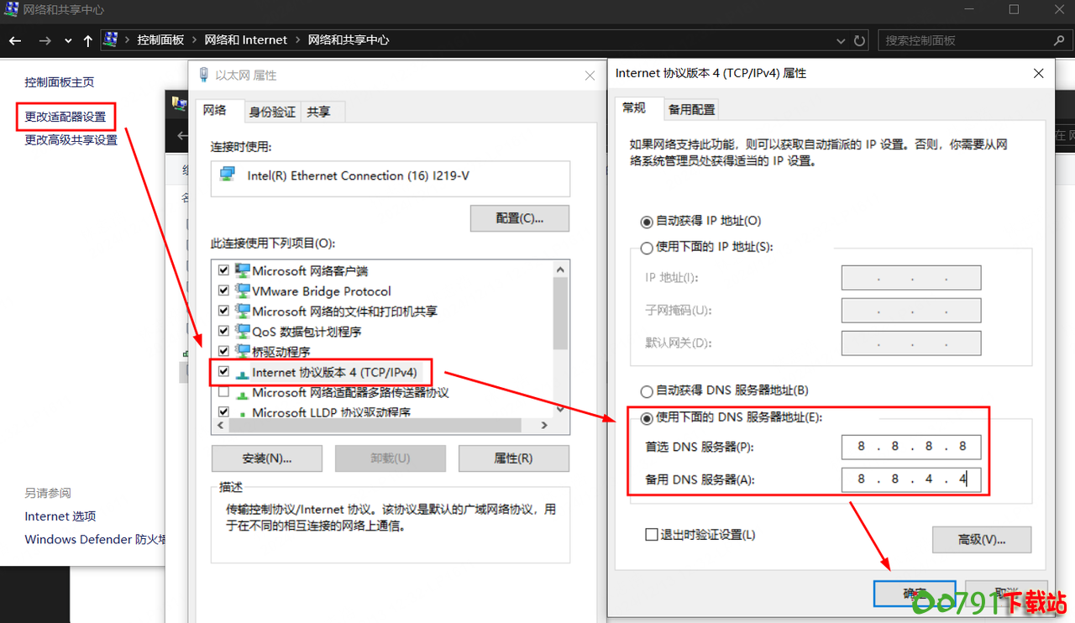Click the Intel Ethernet adapter icon
The height and width of the screenshot is (623, 1075).
(x=228, y=175)
